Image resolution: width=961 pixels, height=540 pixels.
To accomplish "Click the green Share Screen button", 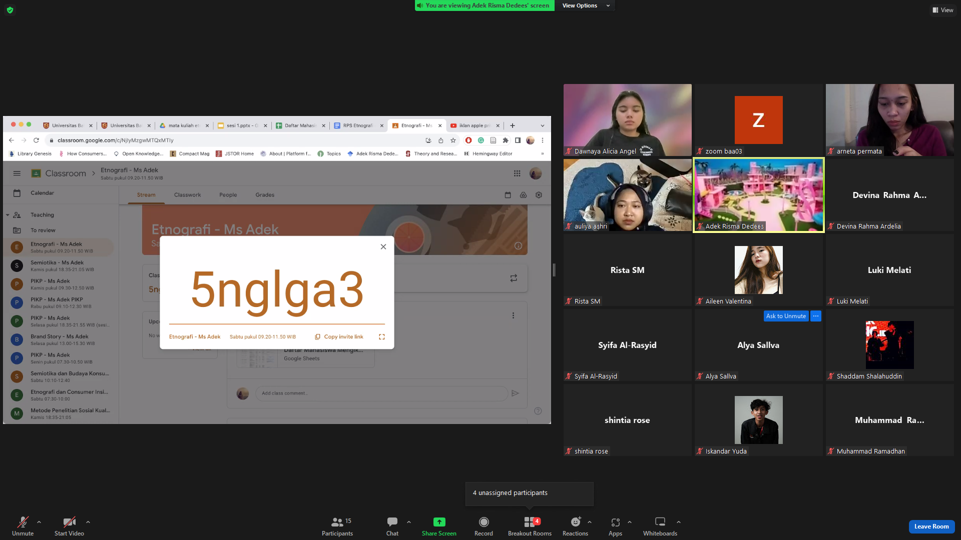I will [439, 526].
